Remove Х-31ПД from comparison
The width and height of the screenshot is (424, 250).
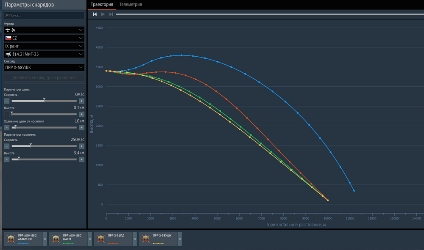click(x=135, y=239)
